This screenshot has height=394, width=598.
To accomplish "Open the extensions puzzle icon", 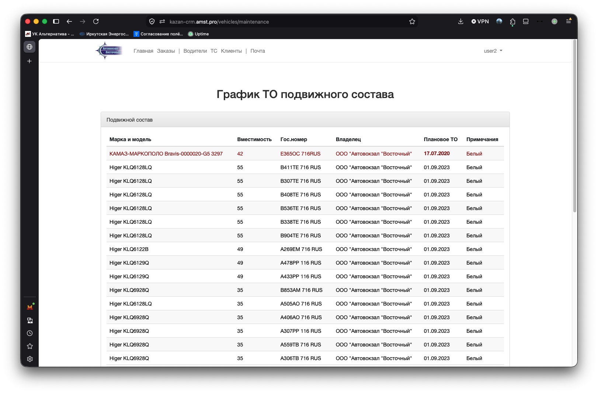I will point(512,22).
